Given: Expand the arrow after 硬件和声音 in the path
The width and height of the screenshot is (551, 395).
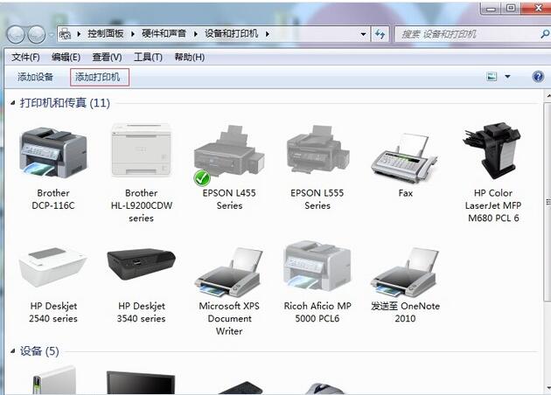Looking at the screenshot, I should (195, 34).
